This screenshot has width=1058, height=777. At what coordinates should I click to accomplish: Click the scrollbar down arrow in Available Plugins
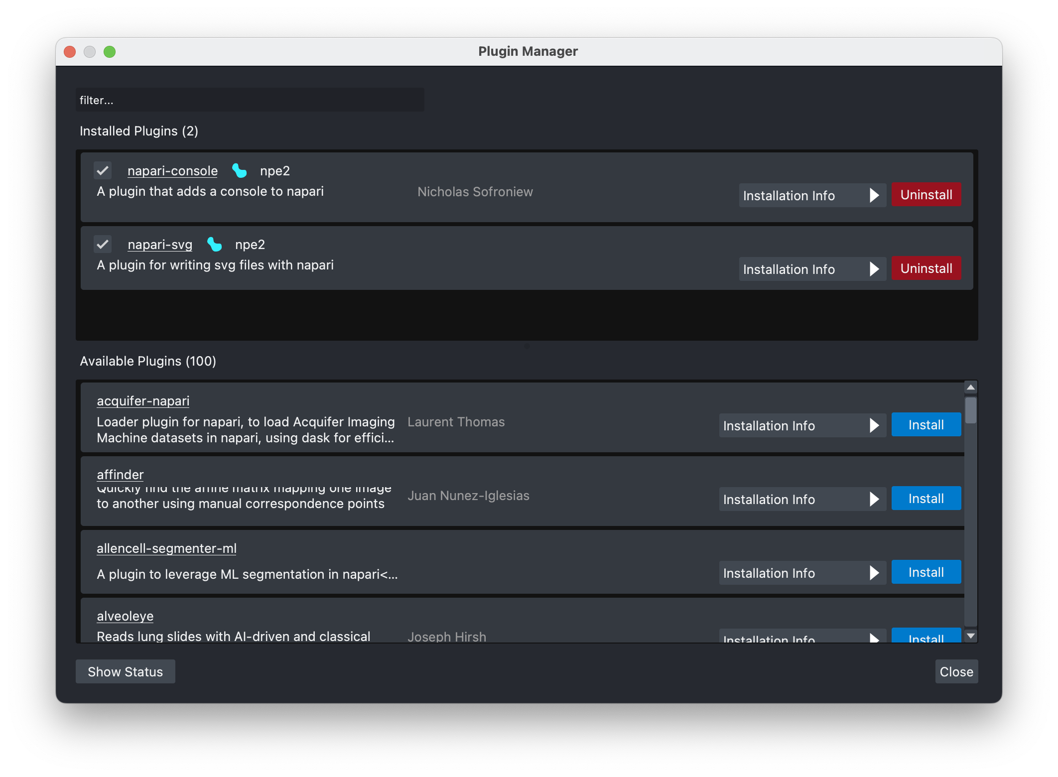pos(971,636)
